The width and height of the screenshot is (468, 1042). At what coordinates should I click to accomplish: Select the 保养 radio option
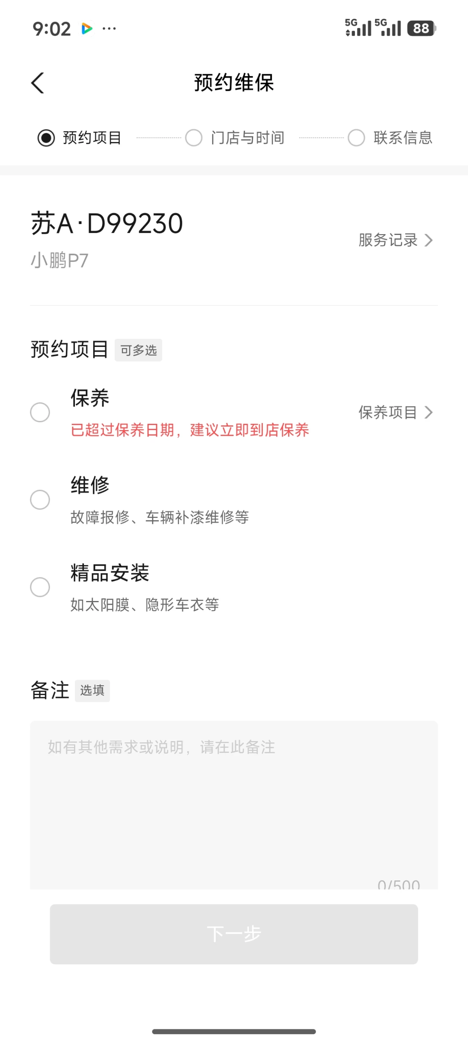[x=40, y=412]
